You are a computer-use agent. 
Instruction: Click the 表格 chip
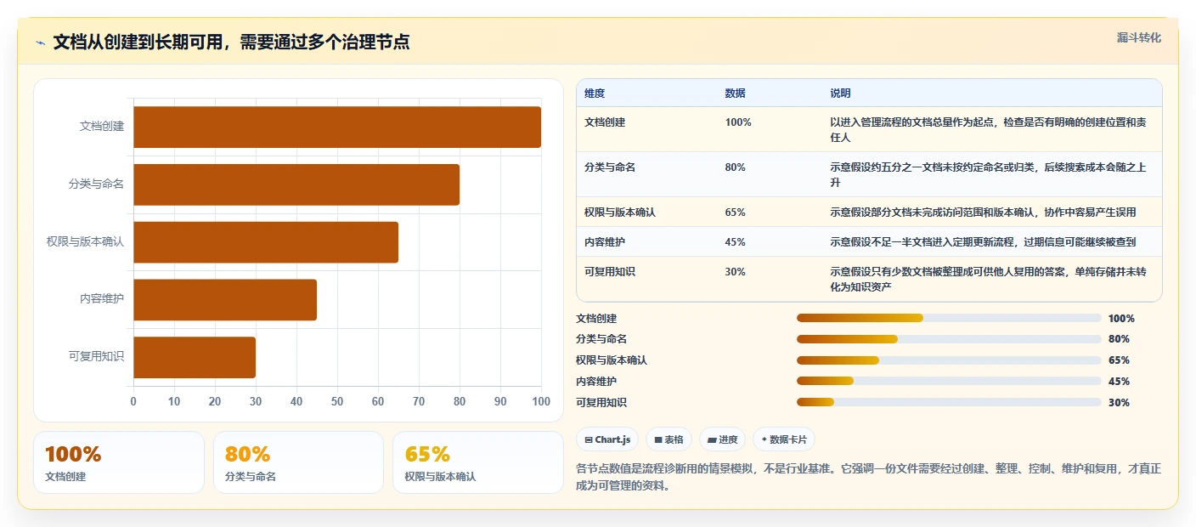click(669, 439)
